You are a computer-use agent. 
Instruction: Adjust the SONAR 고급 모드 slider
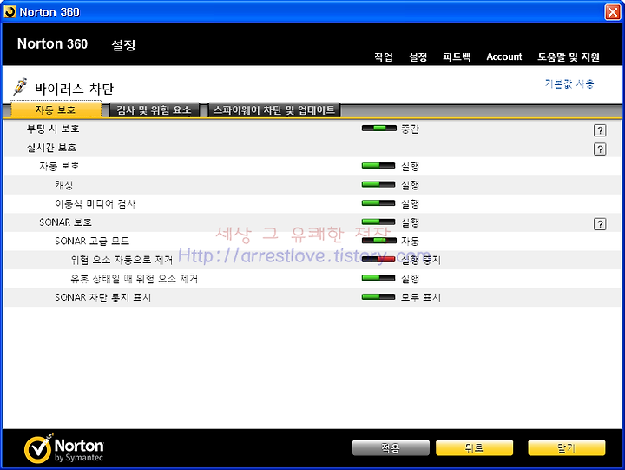[378, 240]
